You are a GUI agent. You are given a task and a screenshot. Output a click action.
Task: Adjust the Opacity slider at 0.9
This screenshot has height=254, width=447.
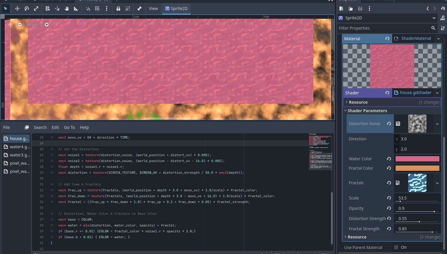[417, 209]
